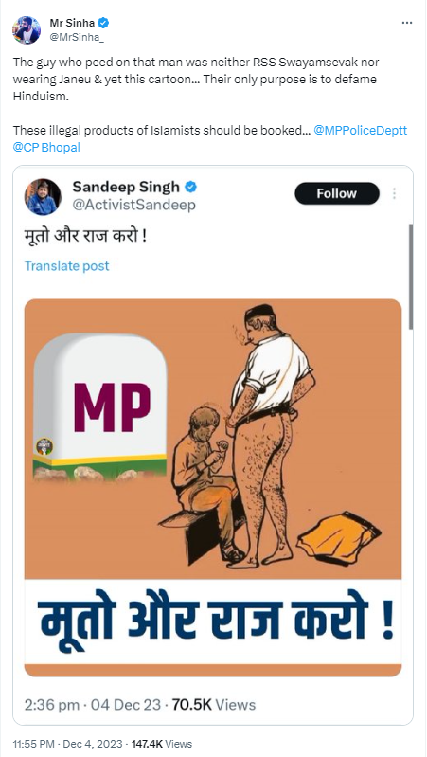The image size is (427, 757).
Task: Click Sandeep Singh's verified checkmark badge
Action: click(x=191, y=187)
